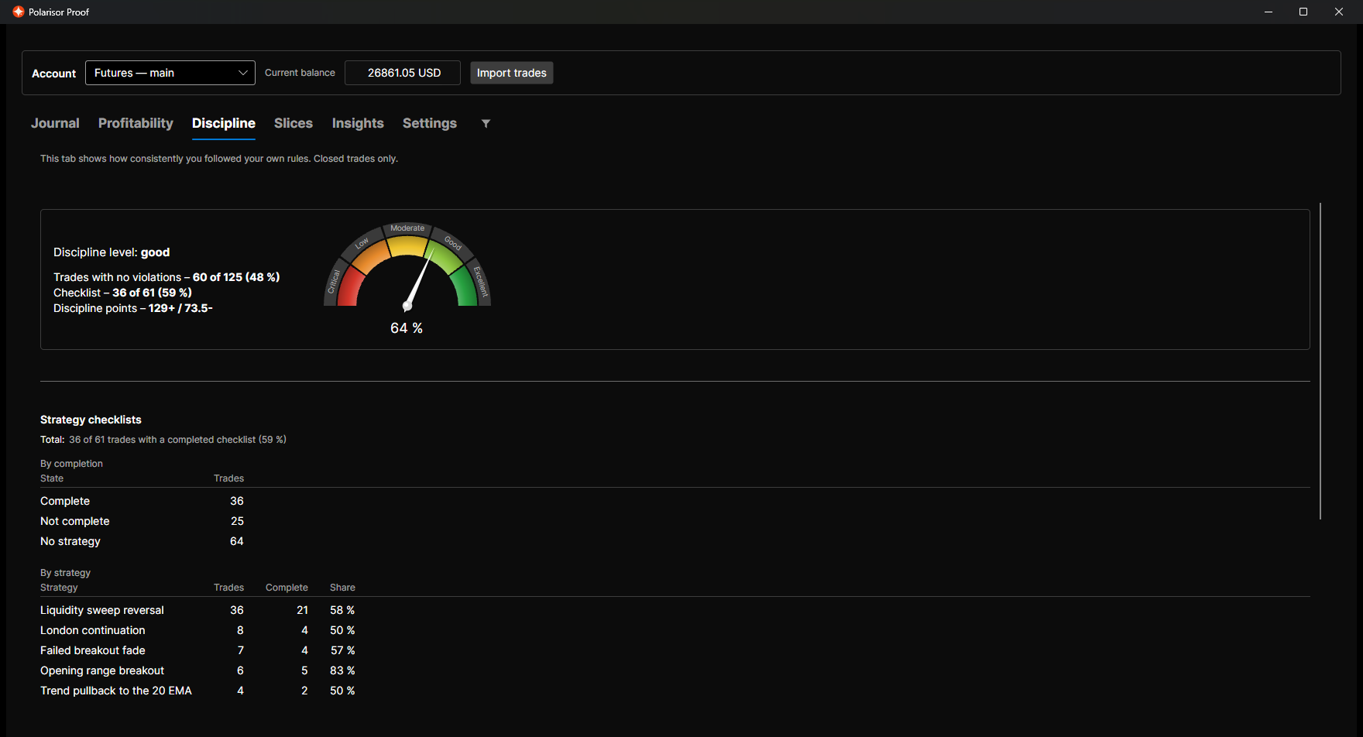Open the Account dropdown showing Futures — main
Viewport: 1363px width, 737px height.
(170, 73)
